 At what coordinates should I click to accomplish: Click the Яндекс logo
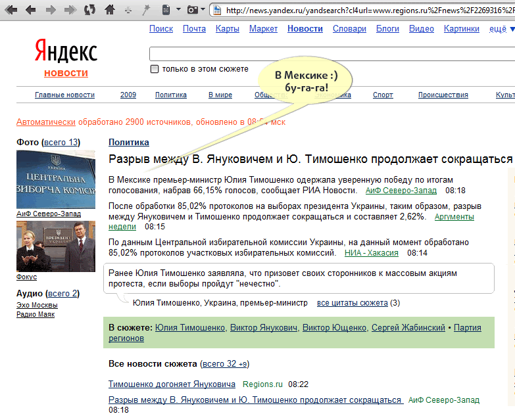click(x=66, y=51)
